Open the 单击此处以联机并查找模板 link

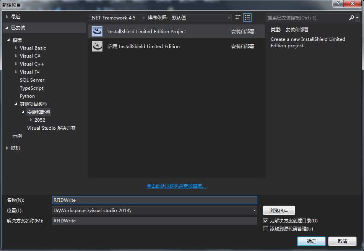[x=176, y=186]
